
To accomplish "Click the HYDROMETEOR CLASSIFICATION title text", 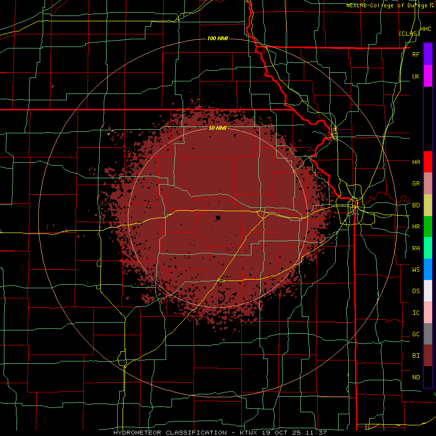I will [x=170, y=433].
